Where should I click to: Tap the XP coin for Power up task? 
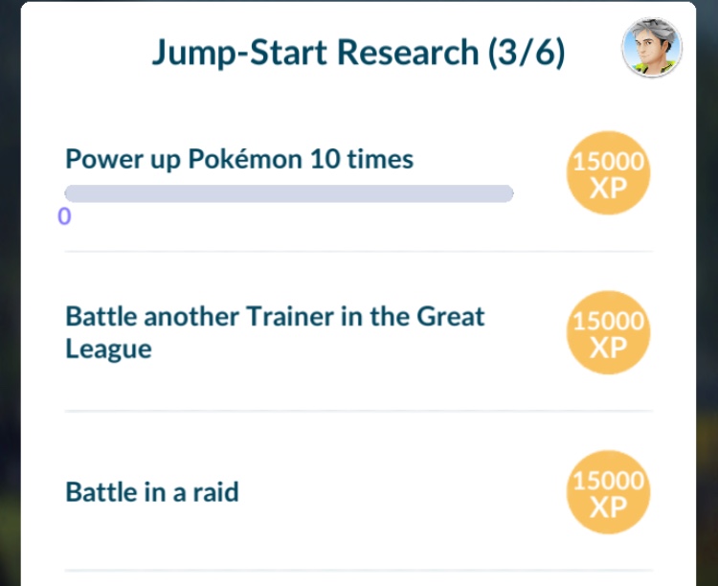608,174
